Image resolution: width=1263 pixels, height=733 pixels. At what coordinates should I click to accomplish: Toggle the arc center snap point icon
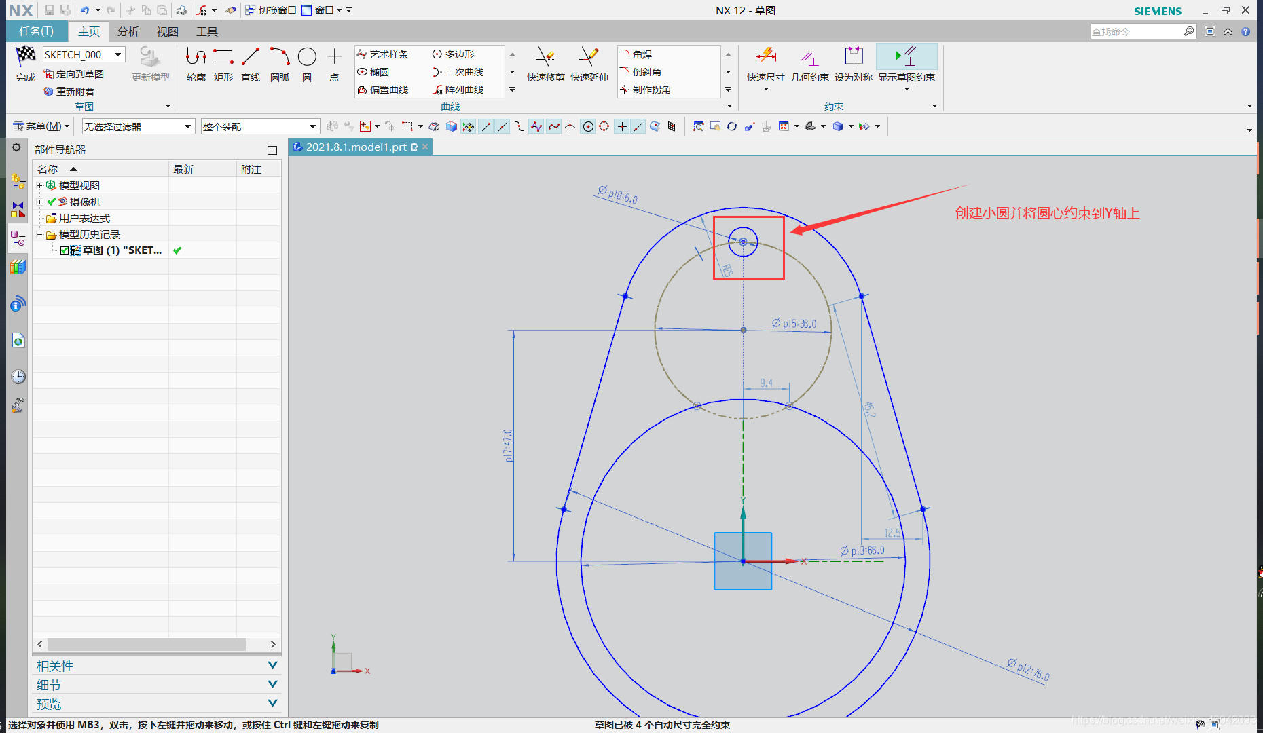pos(588,126)
